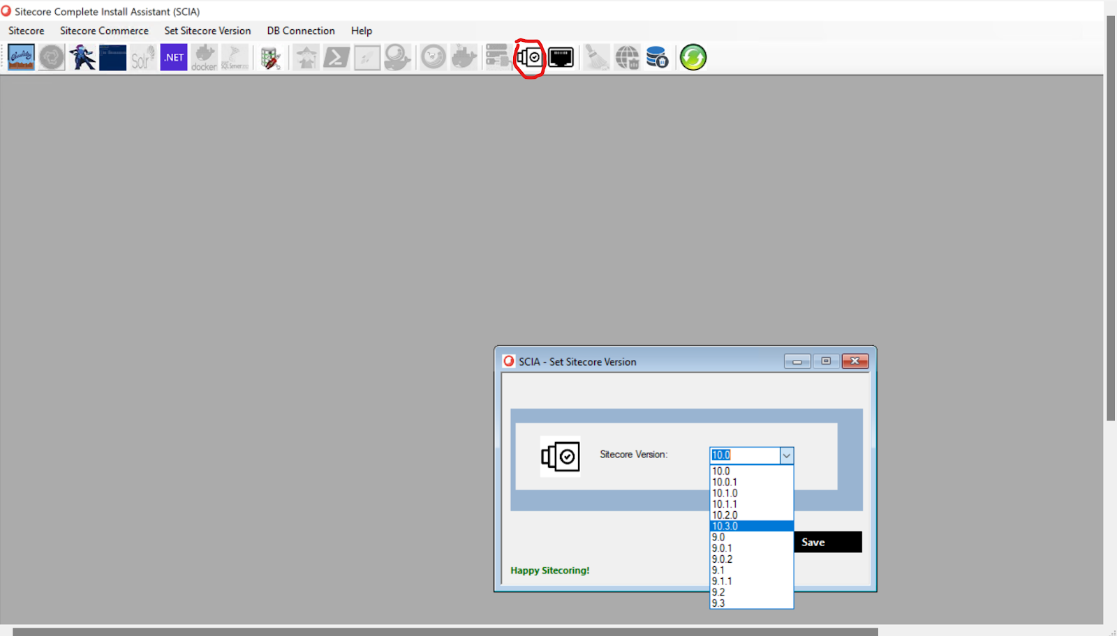This screenshot has width=1117, height=636.
Task: Select version 9.0.1 from the list
Action: tap(751, 548)
